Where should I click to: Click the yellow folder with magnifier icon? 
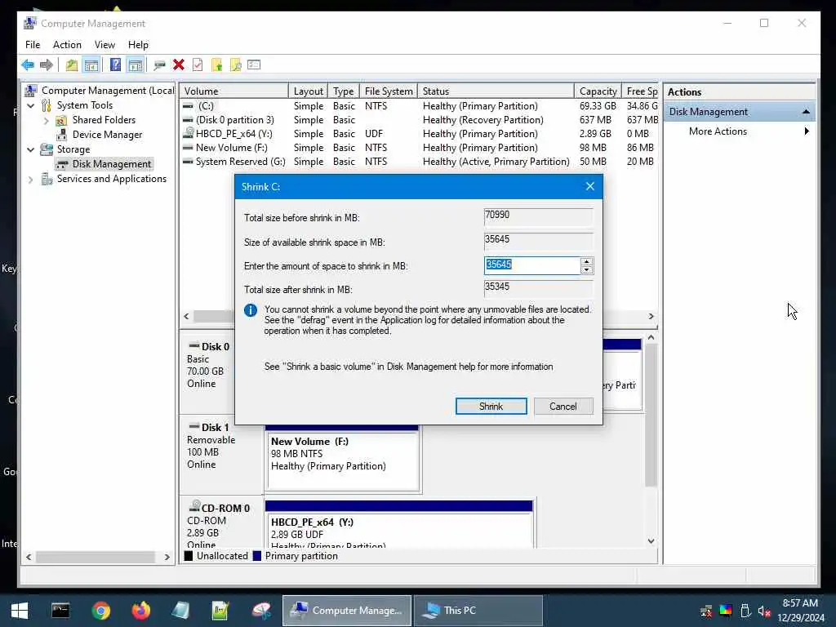pos(235,65)
